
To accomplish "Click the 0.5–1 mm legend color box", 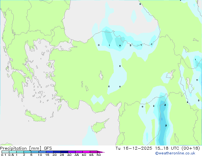I will coord(13,152).
